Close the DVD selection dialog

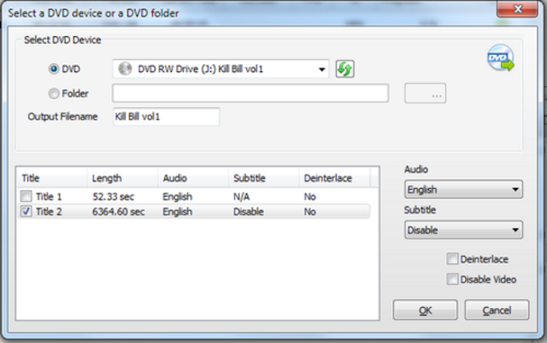pos(517,9)
